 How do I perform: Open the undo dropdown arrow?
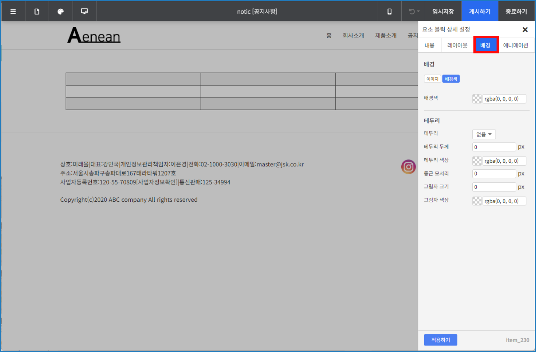(x=419, y=11)
